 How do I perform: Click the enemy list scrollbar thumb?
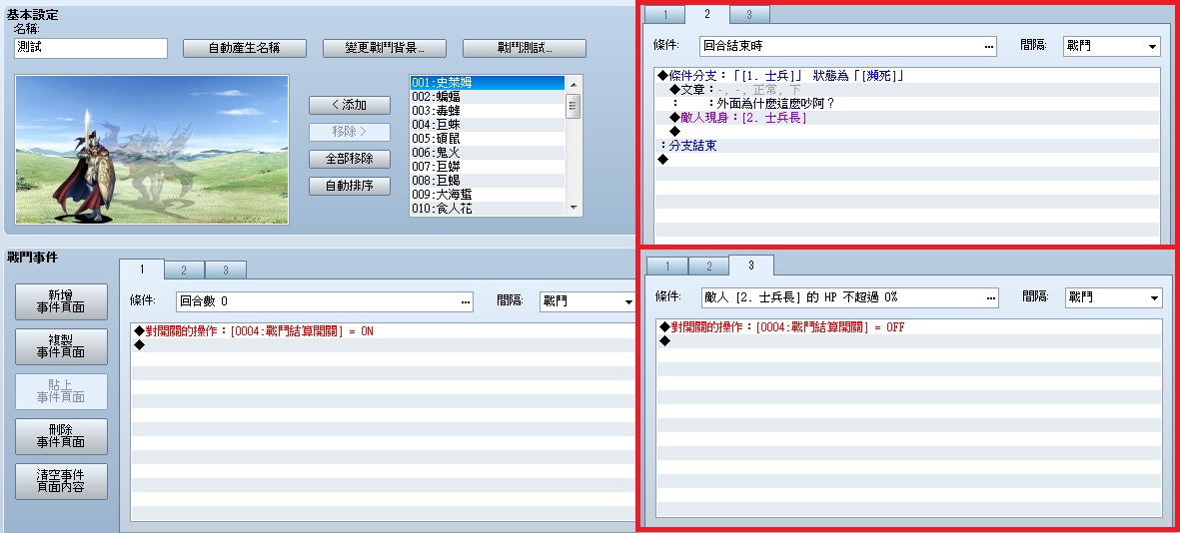point(574,106)
